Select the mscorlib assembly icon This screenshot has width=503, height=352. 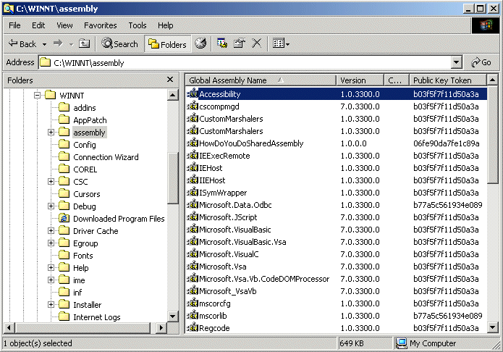193,315
